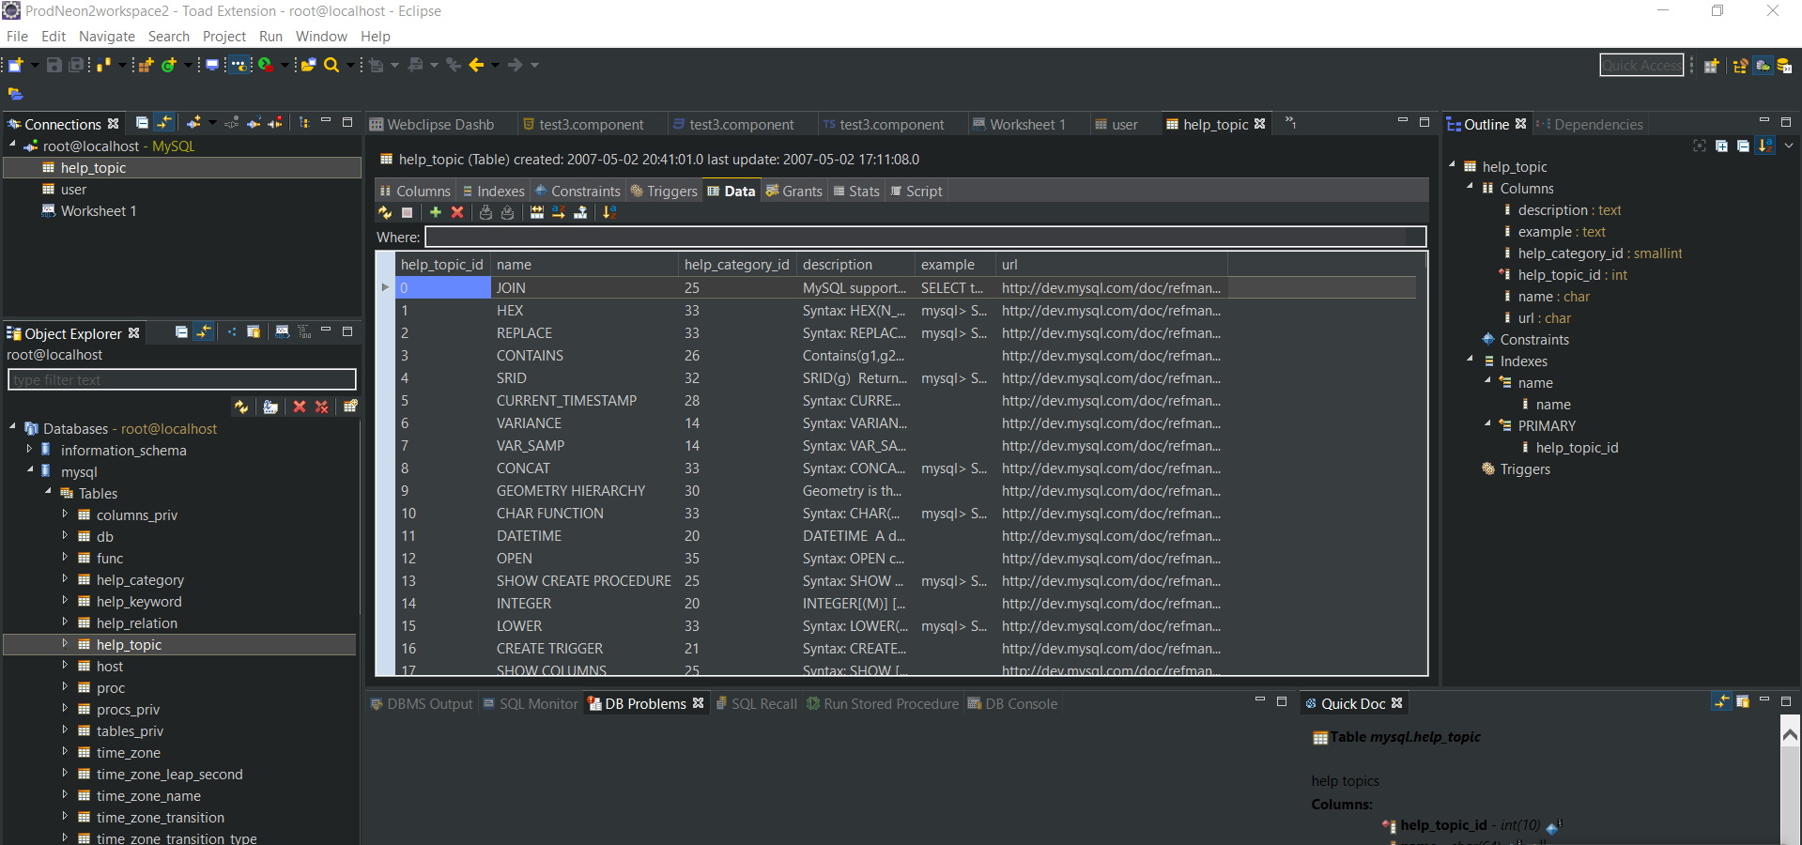Click the open folders icon below main toolbar
This screenshot has width=1802, height=845.
pyautogui.click(x=15, y=94)
